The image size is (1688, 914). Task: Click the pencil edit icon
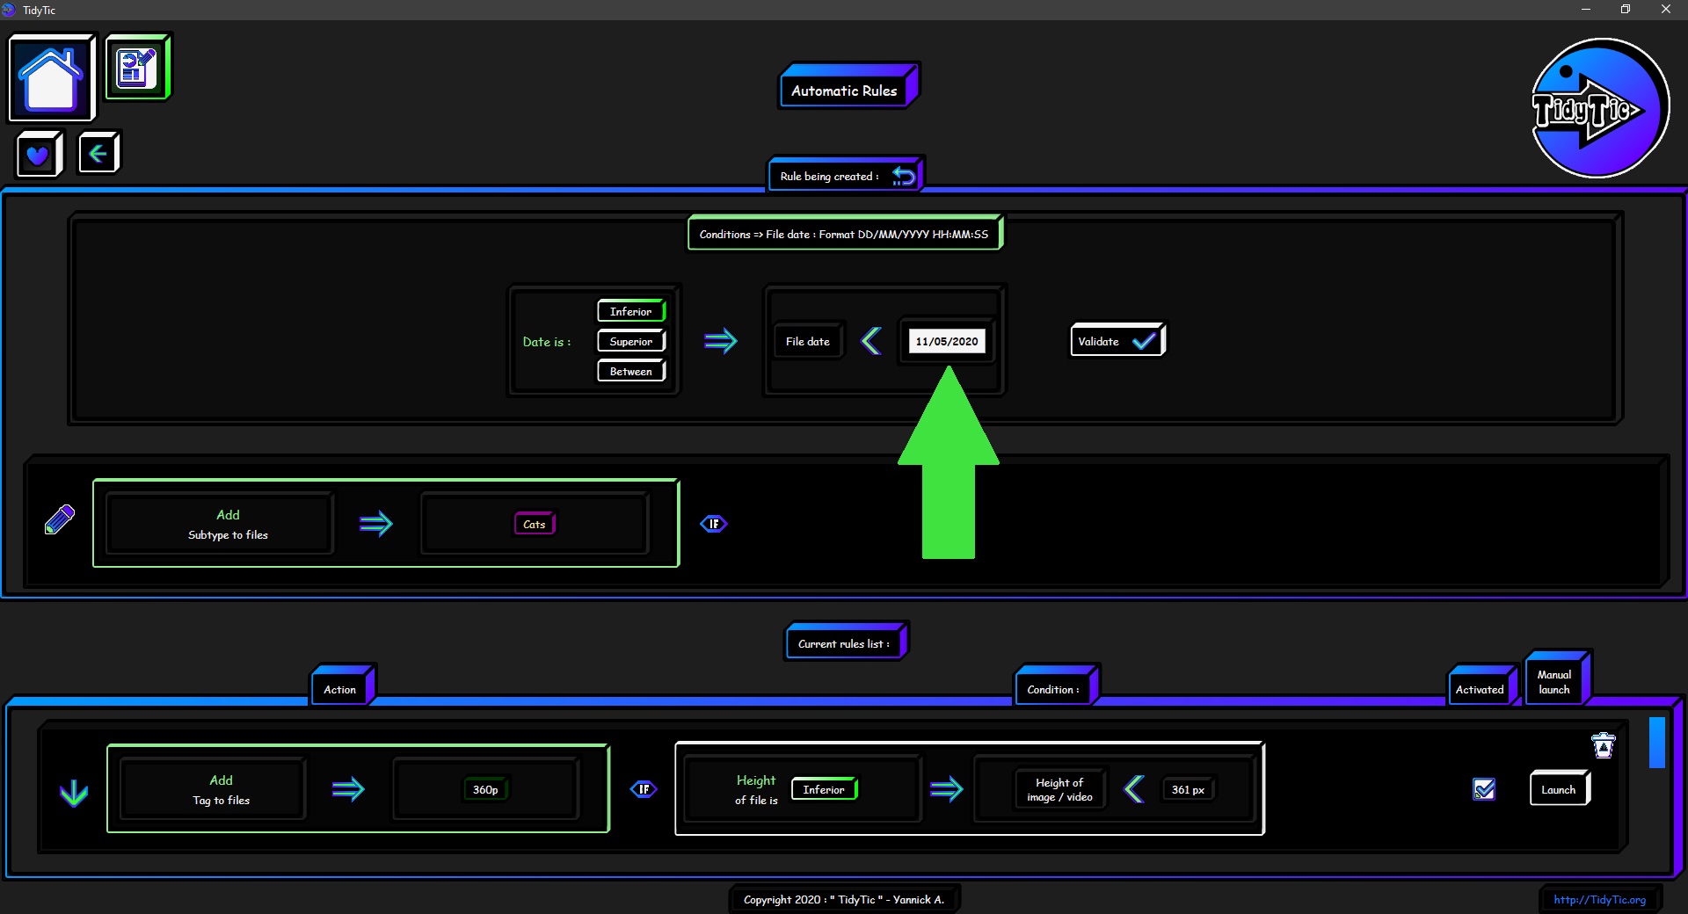pos(60,519)
